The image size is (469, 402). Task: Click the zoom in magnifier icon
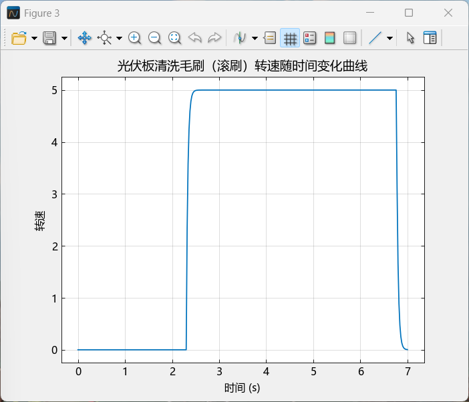coord(134,38)
